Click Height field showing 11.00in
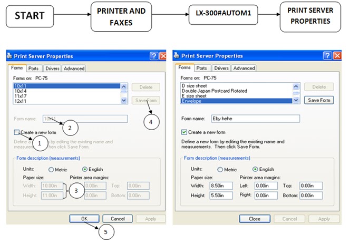Screen dimensions: 350x244 click(52, 196)
